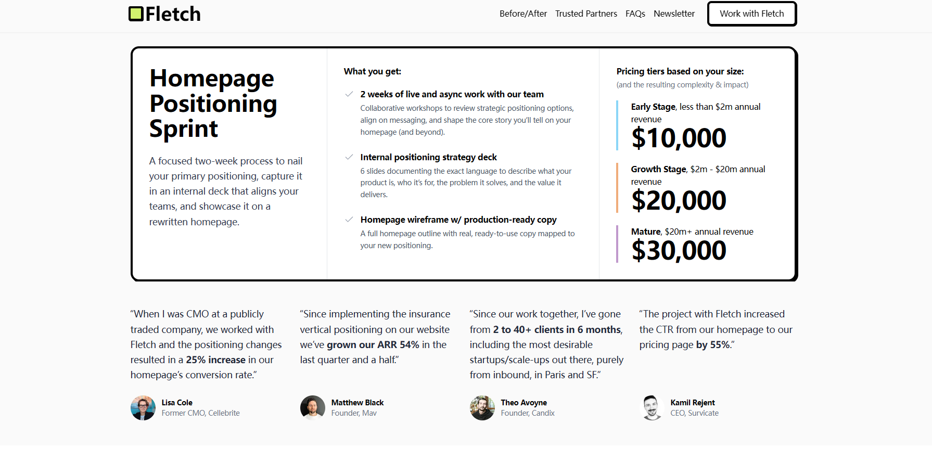Click the $10,000 Early Stage price
Image resolution: width=932 pixels, height=449 pixels.
[679, 138]
